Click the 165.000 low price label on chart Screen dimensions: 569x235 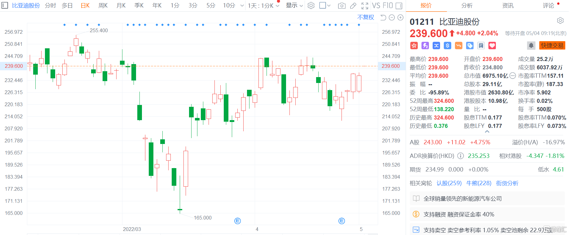[x=203, y=218]
